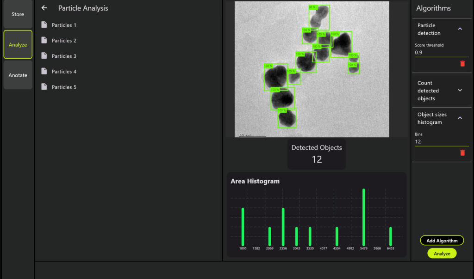Click the back arrow beside Particle Analysis

pyautogui.click(x=44, y=8)
